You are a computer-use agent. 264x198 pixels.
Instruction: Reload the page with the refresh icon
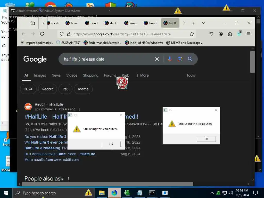(42, 34)
